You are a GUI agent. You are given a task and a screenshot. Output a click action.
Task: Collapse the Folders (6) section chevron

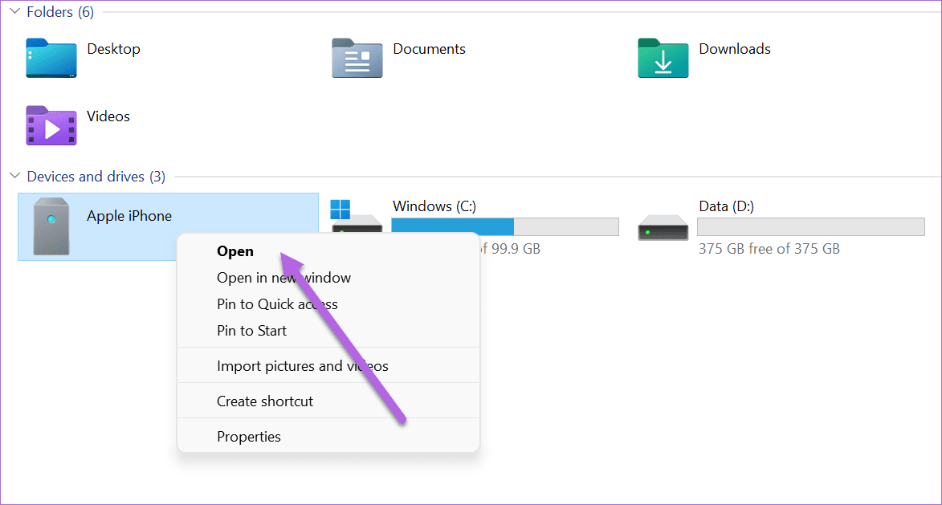click(x=15, y=11)
